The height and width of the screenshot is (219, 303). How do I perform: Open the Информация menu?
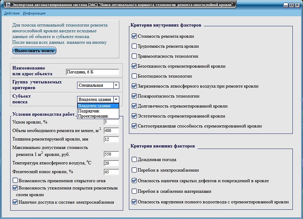tap(34, 13)
